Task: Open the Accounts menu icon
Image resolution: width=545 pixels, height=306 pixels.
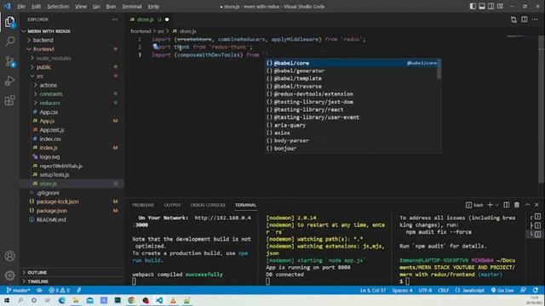Action: 9,256
